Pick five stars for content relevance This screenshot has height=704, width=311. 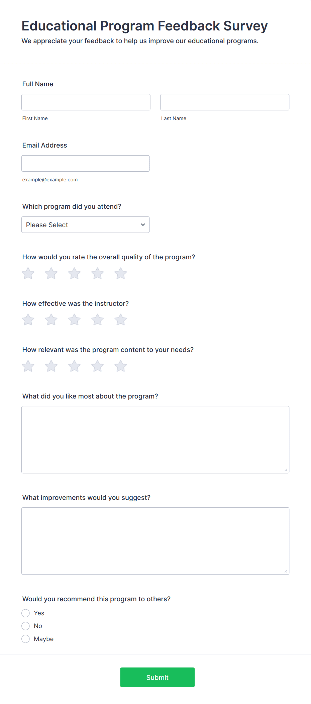pyautogui.click(x=120, y=366)
